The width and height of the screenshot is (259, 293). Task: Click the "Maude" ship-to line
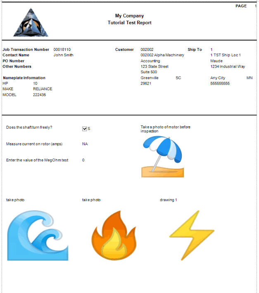(216, 61)
